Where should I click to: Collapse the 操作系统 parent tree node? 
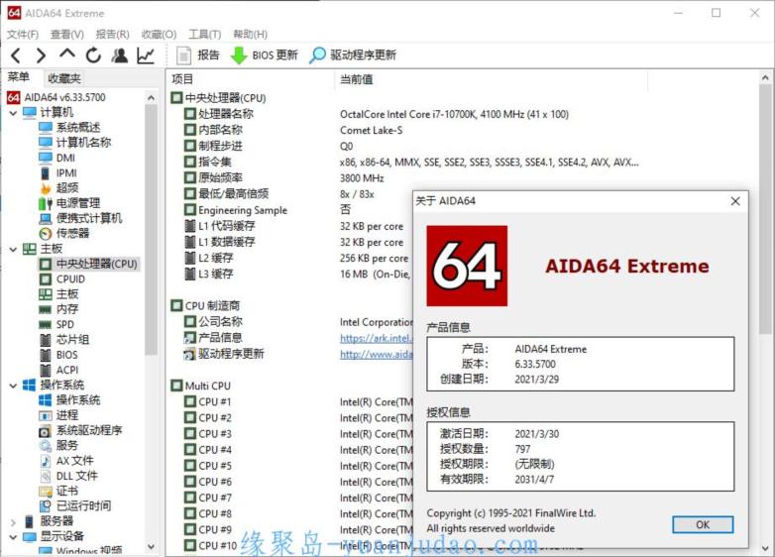click(13, 386)
